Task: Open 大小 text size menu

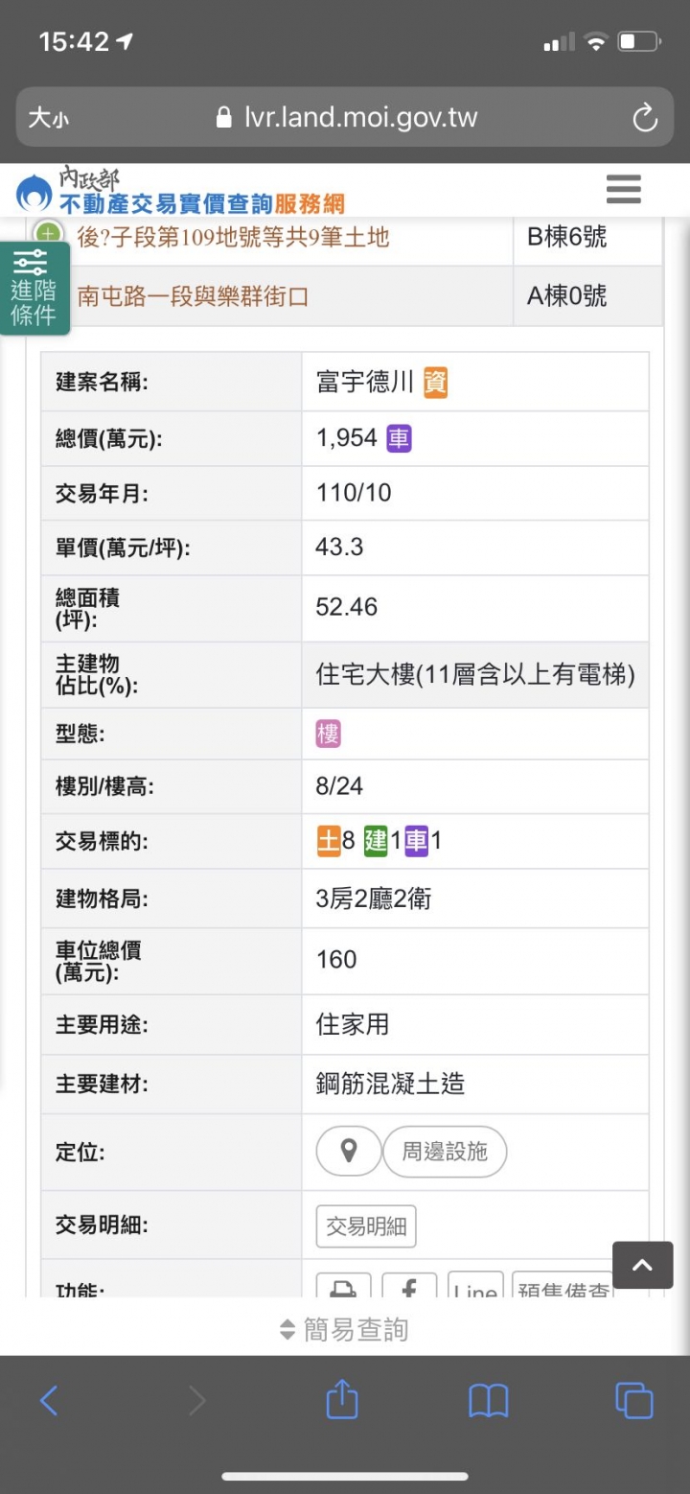Action: [x=48, y=119]
